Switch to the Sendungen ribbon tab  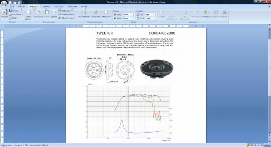(59, 6)
